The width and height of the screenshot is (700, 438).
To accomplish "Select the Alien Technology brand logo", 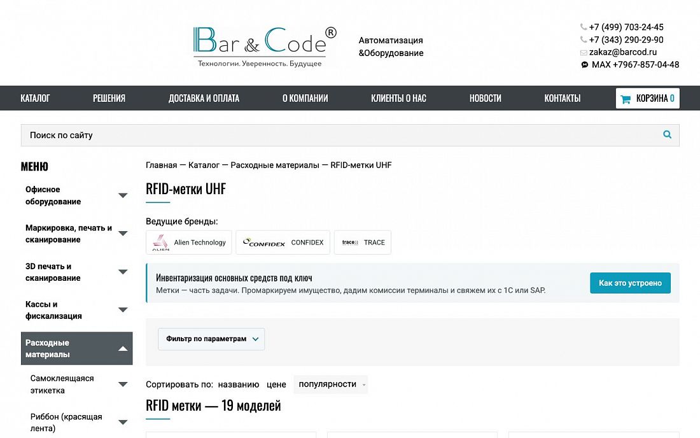I will point(161,243).
